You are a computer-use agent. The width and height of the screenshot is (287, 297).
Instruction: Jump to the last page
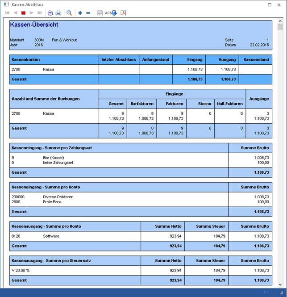coord(40,13)
